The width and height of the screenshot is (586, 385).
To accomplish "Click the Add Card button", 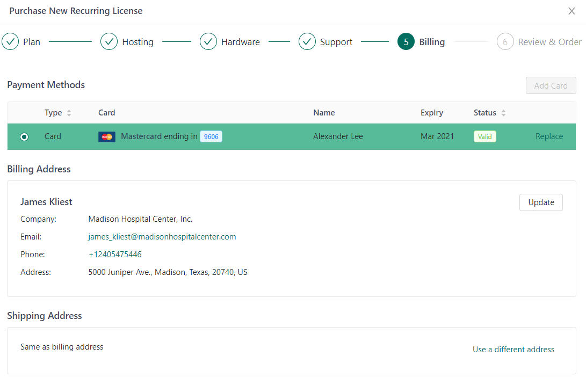I will pyautogui.click(x=551, y=86).
